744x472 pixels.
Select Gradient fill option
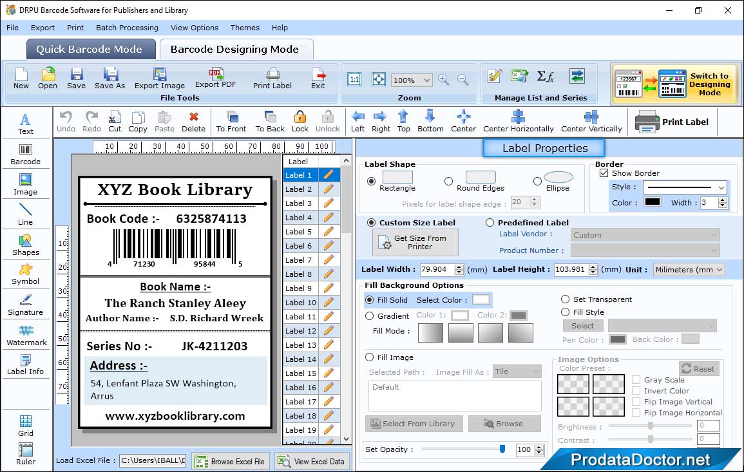pyautogui.click(x=370, y=316)
